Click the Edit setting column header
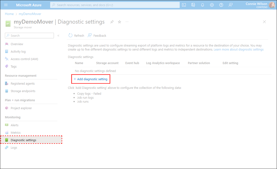 230,63
